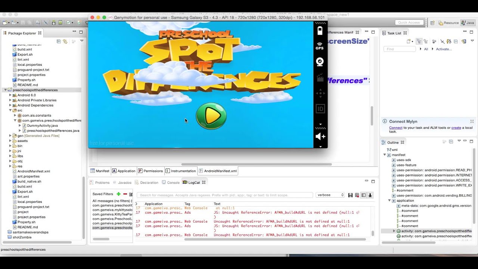The image size is (478, 269).
Task: Save selected LogCat log to file
Action: (350, 195)
